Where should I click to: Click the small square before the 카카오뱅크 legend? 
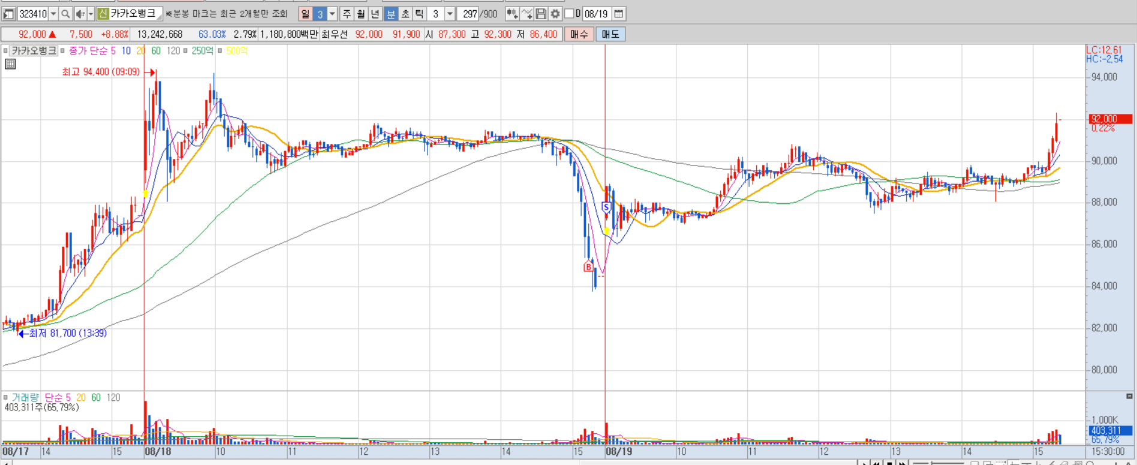(x=6, y=51)
